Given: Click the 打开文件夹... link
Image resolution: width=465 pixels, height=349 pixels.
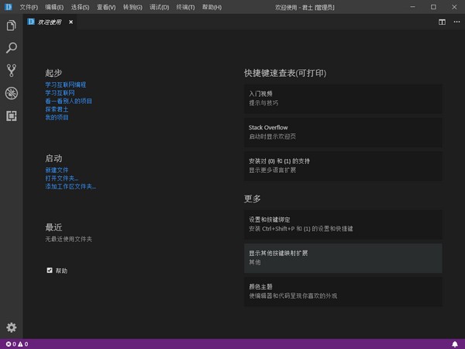Looking at the screenshot, I should (62, 178).
